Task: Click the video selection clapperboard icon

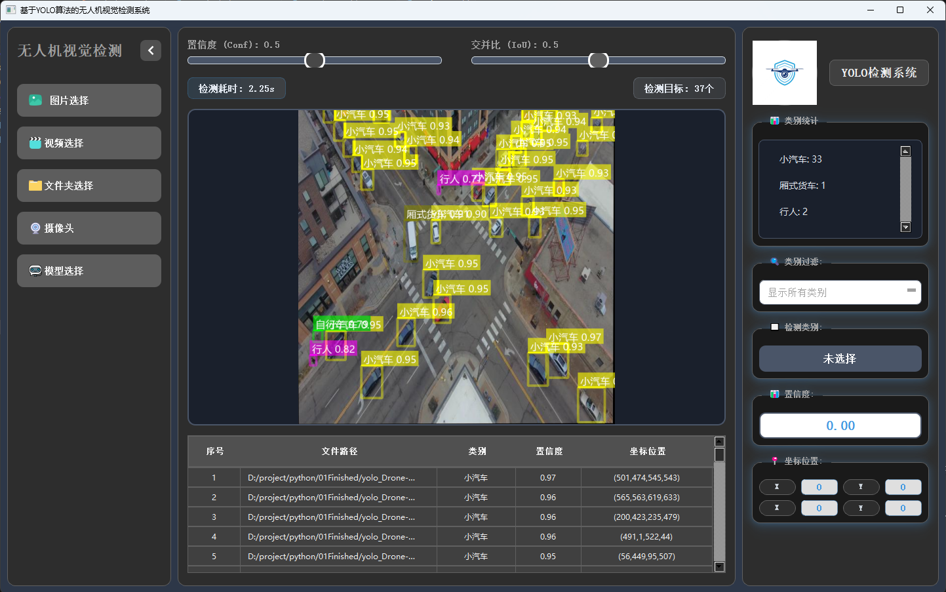Action: [35, 143]
